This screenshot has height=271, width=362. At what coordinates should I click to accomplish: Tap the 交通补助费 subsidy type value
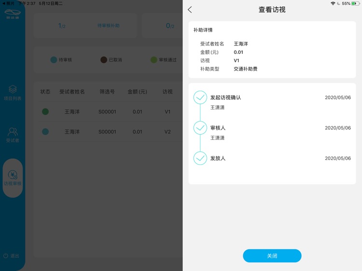pyautogui.click(x=245, y=69)
